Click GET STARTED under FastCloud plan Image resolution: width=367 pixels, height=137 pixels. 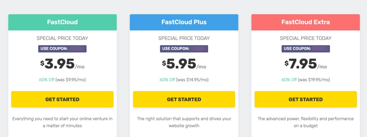click(x=62, y=99)
